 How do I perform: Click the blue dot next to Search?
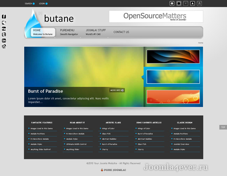[x=34, y=3]
